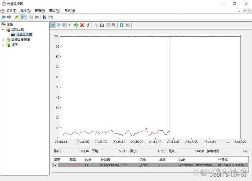Click the 计算机 column header

[222, 160]
